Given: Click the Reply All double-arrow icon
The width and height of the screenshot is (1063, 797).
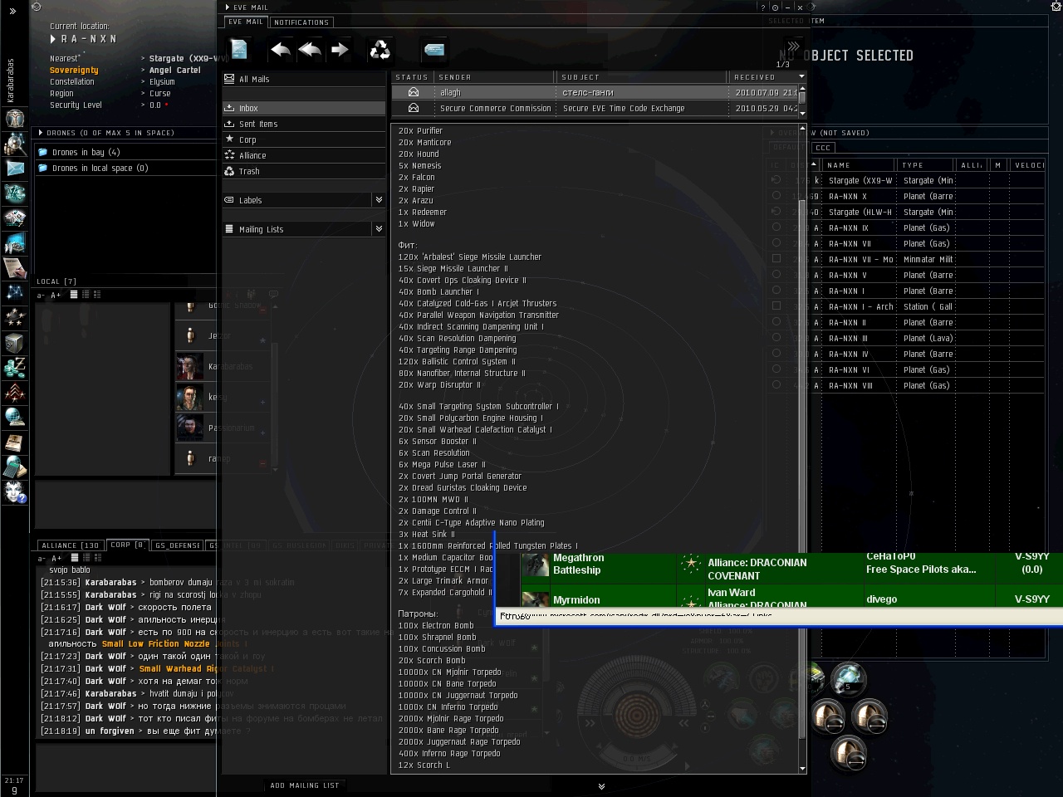Looking at the screenshot, I should (x=310, y=50).
